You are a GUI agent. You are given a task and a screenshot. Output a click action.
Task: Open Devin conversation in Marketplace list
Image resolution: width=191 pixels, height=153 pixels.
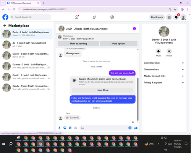click(x=27, y=34)
